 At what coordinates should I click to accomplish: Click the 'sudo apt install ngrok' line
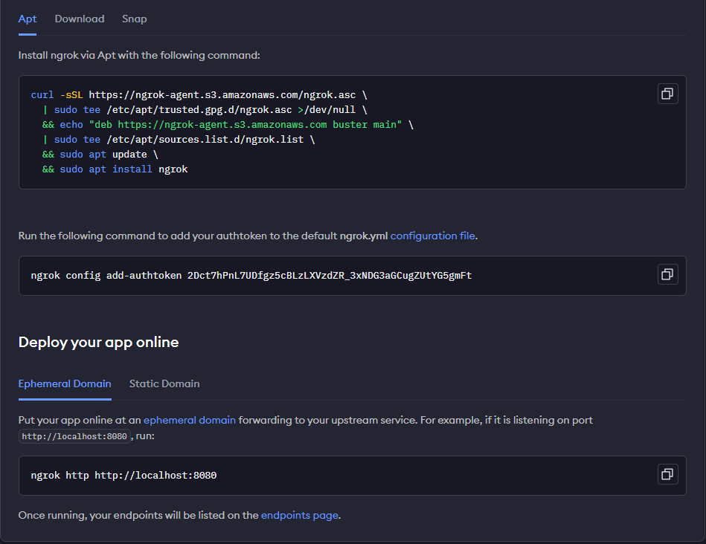[x=115, y=169]
